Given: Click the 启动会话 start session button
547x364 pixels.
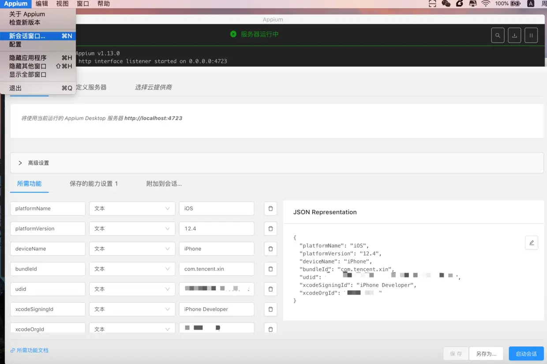Looking at the screenshot, I should [x=526, y=353].
